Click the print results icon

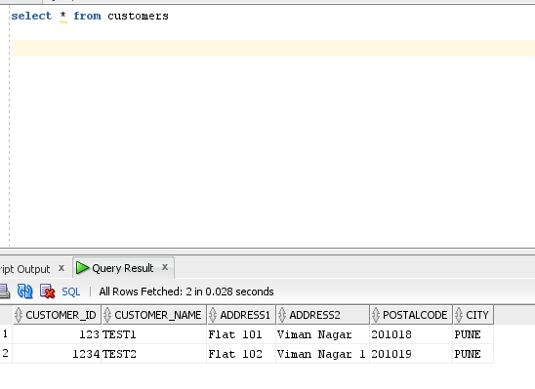tap(5, 292)
